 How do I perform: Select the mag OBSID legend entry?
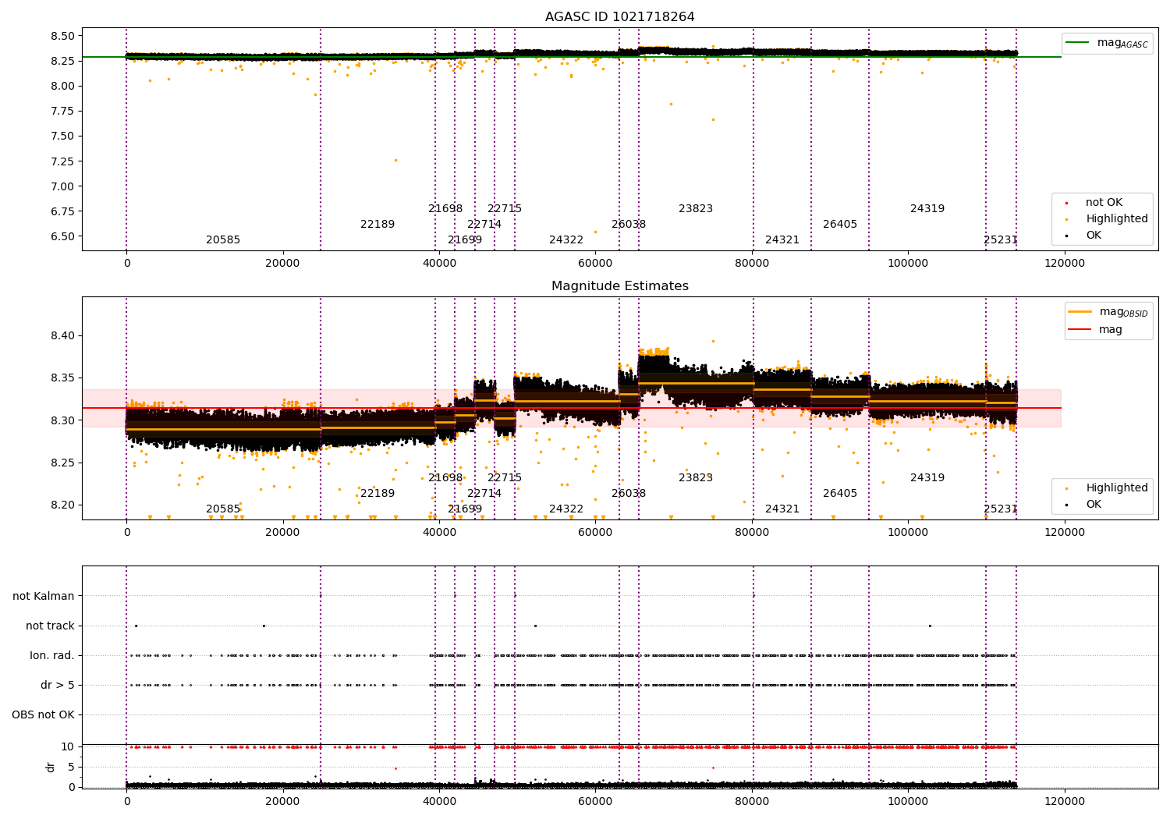[x=1108, y=312]
